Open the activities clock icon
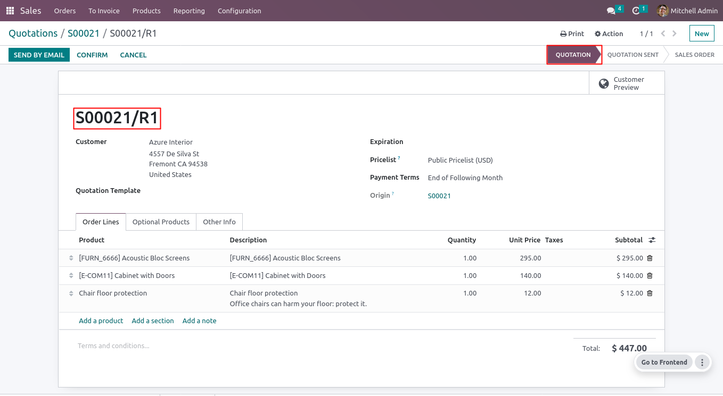Screen dimensions: 723x396 tap(636, 11)
